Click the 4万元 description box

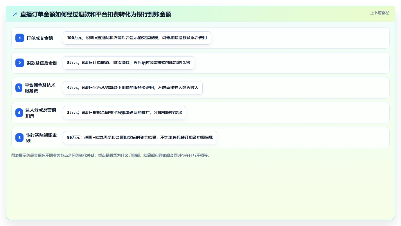coord(133,88)
